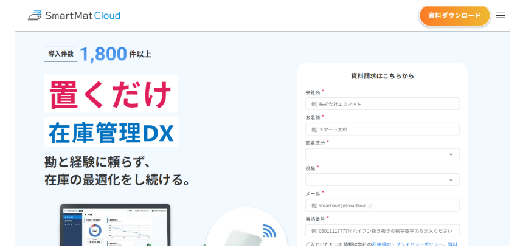Click the laptop dashboard screenshot
Viewport: 520px width, 248px height.
[116, 226]
